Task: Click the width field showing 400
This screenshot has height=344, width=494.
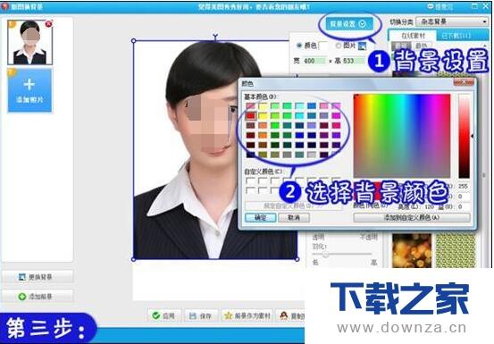Action: [x=314, y=61]
